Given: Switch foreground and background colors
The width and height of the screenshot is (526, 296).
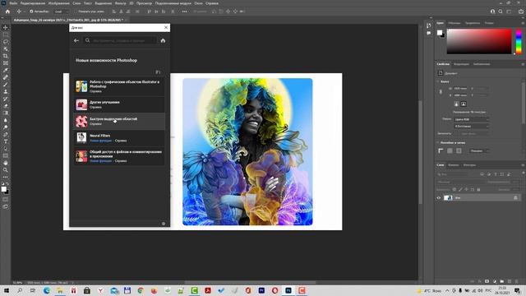Looking at the screenshot, I should click(x=7, y=184).
